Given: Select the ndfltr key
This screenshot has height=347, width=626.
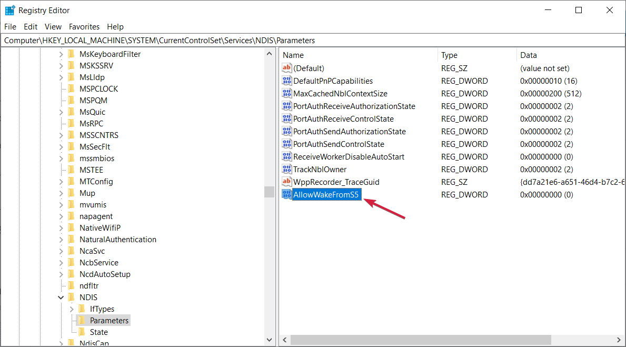Looking at the screenshot, I should pyautogui.click(x=88, y=285).
